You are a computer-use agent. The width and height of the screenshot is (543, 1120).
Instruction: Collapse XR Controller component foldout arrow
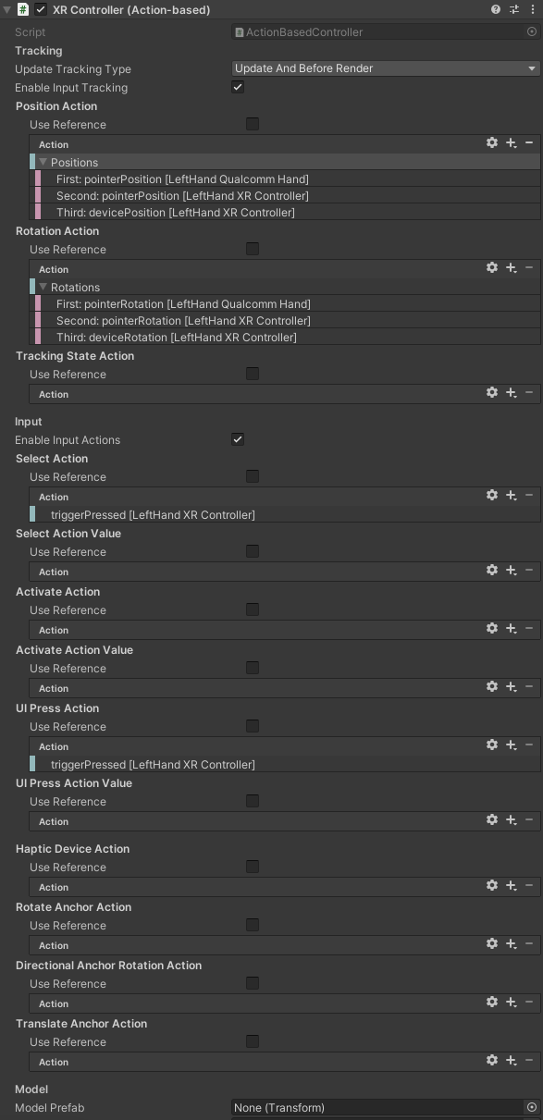click(x=8, y=9)
